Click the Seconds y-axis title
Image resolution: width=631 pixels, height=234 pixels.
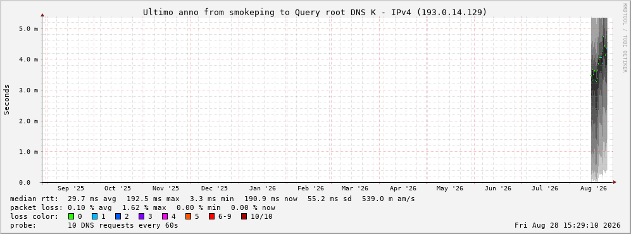[x=7, y=100]
